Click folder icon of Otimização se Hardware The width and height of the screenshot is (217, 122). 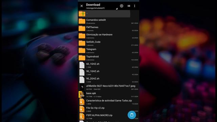[x=82, y=36]
